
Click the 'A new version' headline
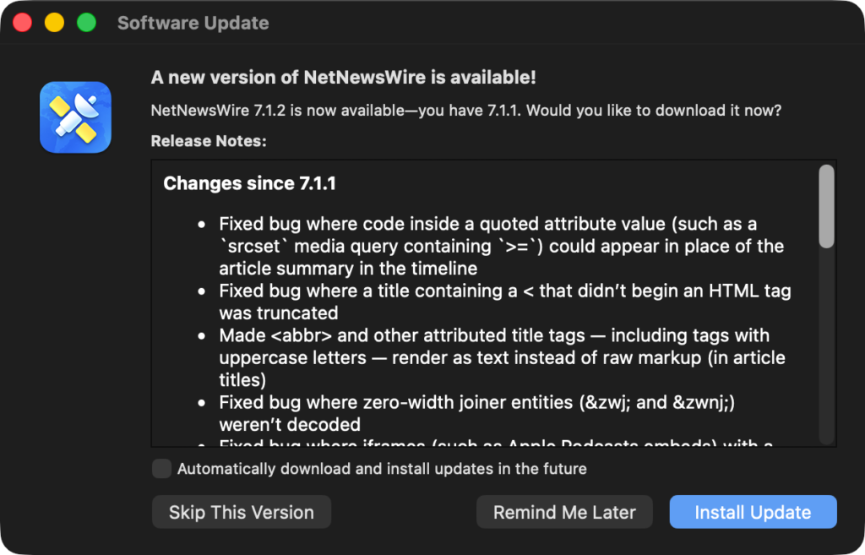coord(344,77)
